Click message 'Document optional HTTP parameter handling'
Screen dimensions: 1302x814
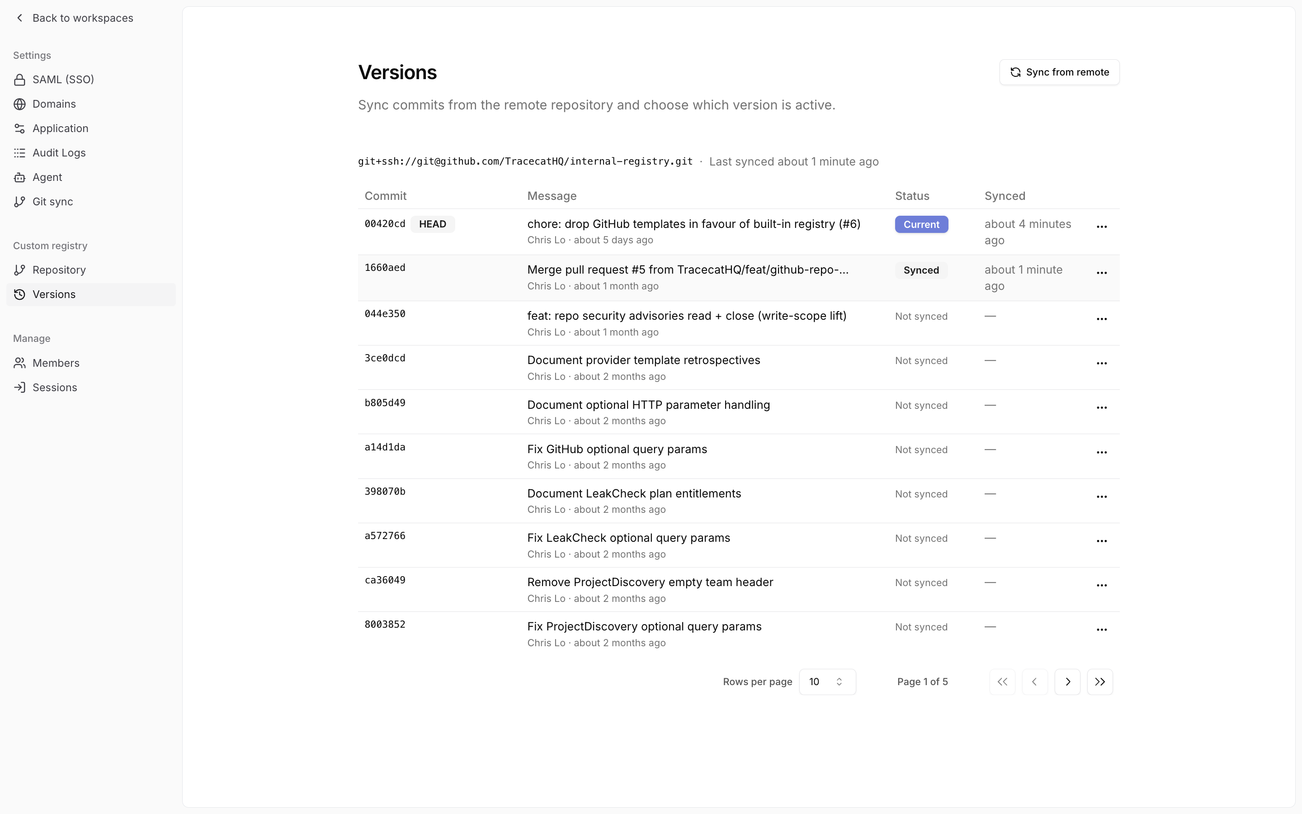coord(648,405)
